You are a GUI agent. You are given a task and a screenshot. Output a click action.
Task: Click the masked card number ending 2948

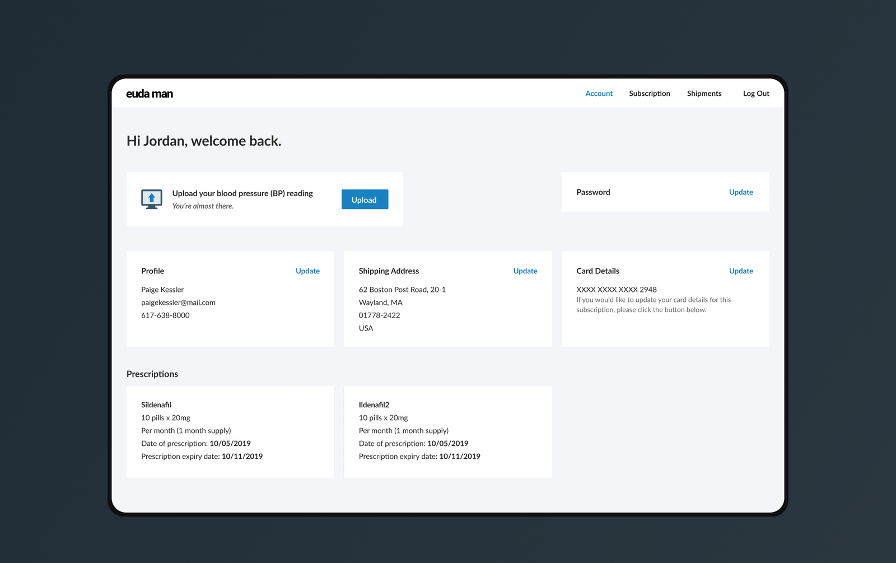[616, 290]
